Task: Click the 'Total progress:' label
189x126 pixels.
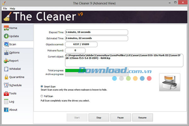Action: pyautogui.click(x=56, y=70)
